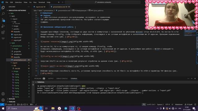Viewport: 198px width, 111px height.
Task: Open Task View from taskbar
Action: [46, 108]
